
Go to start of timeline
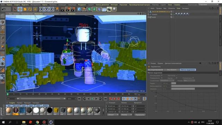[79, 99]
